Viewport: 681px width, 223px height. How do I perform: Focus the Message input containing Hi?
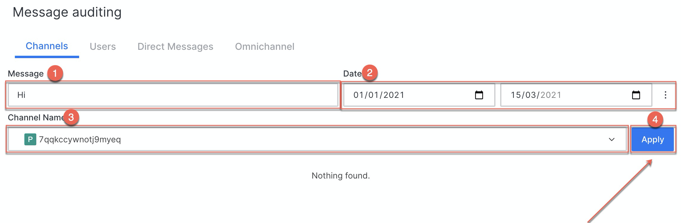[x=173, y=95]
